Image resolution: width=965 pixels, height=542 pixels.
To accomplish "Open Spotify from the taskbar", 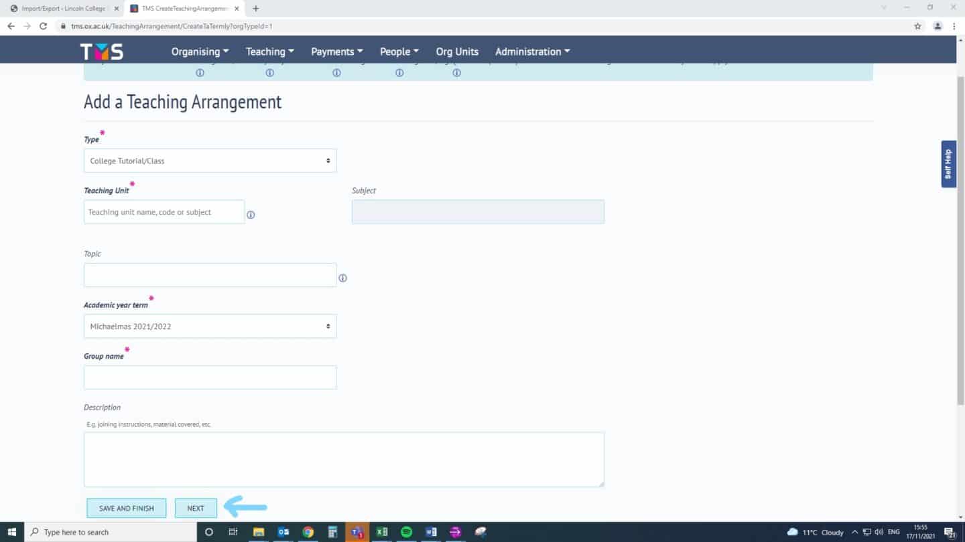I will (x=406, y=532).
